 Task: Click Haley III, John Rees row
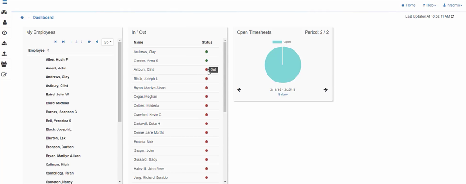(x=175, y=169)
